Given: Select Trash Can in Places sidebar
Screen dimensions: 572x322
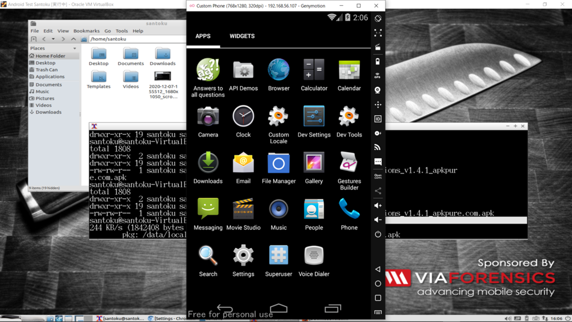Looking at the screenshot, I should (54, 70).
